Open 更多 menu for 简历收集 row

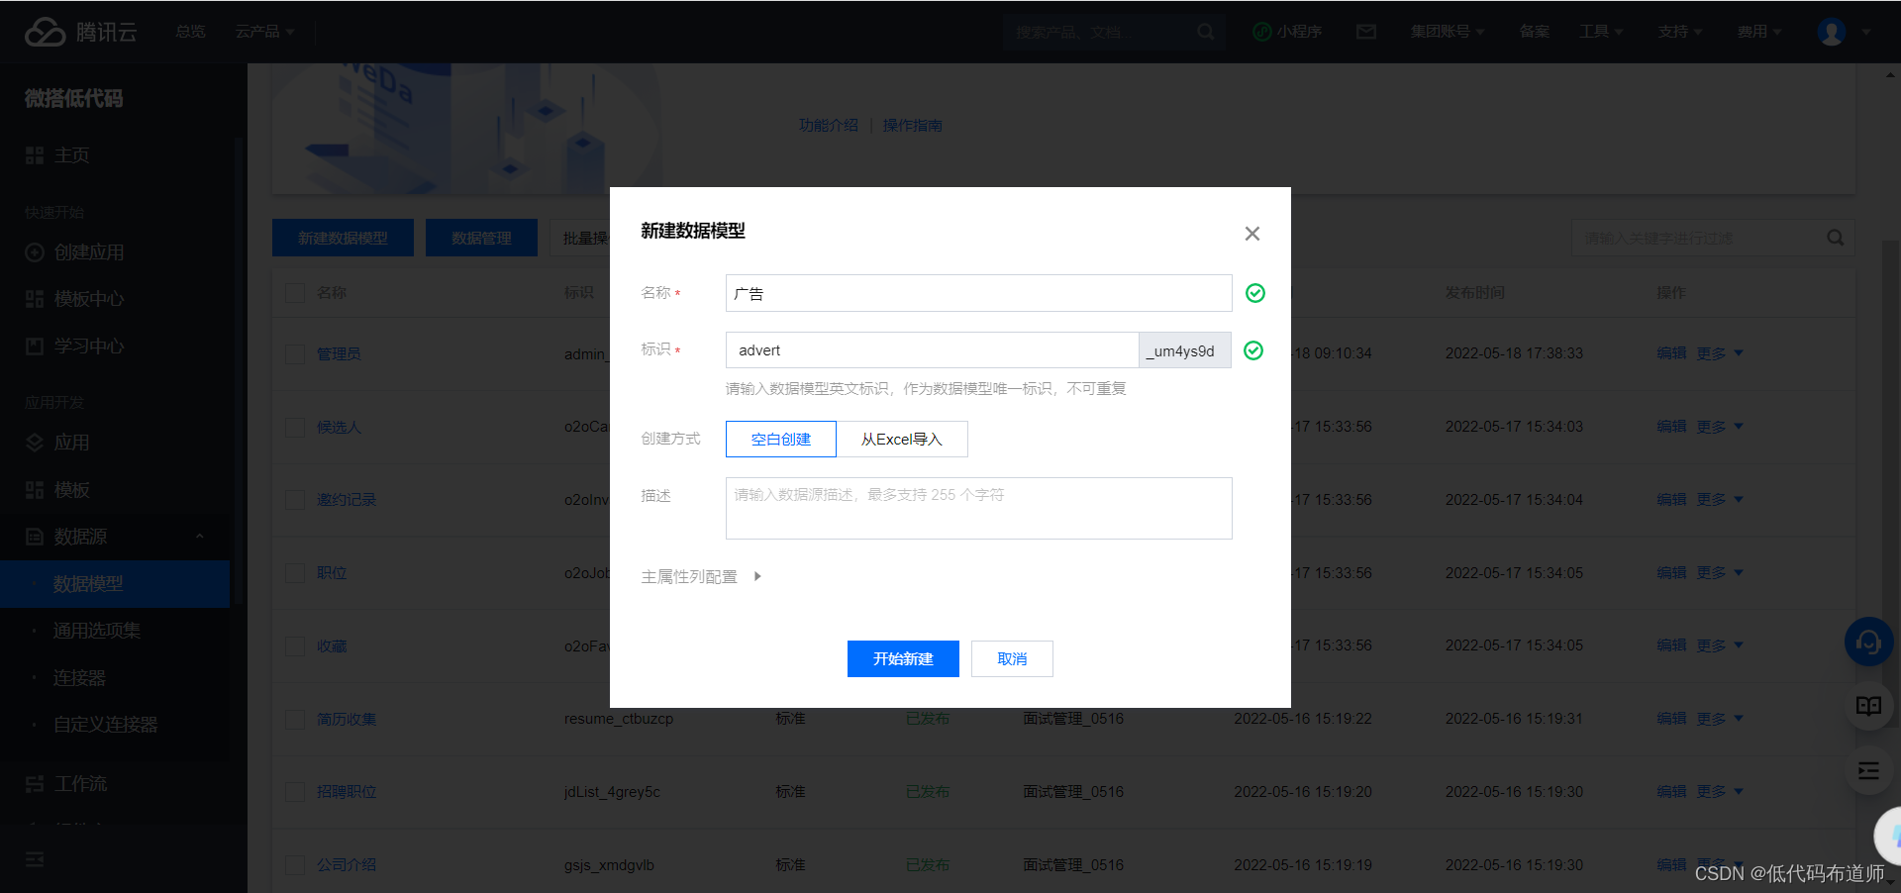tap(1720, 719)
